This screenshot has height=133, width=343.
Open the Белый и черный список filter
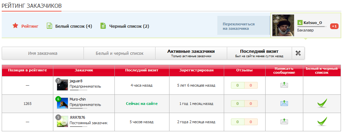point(120,53)
